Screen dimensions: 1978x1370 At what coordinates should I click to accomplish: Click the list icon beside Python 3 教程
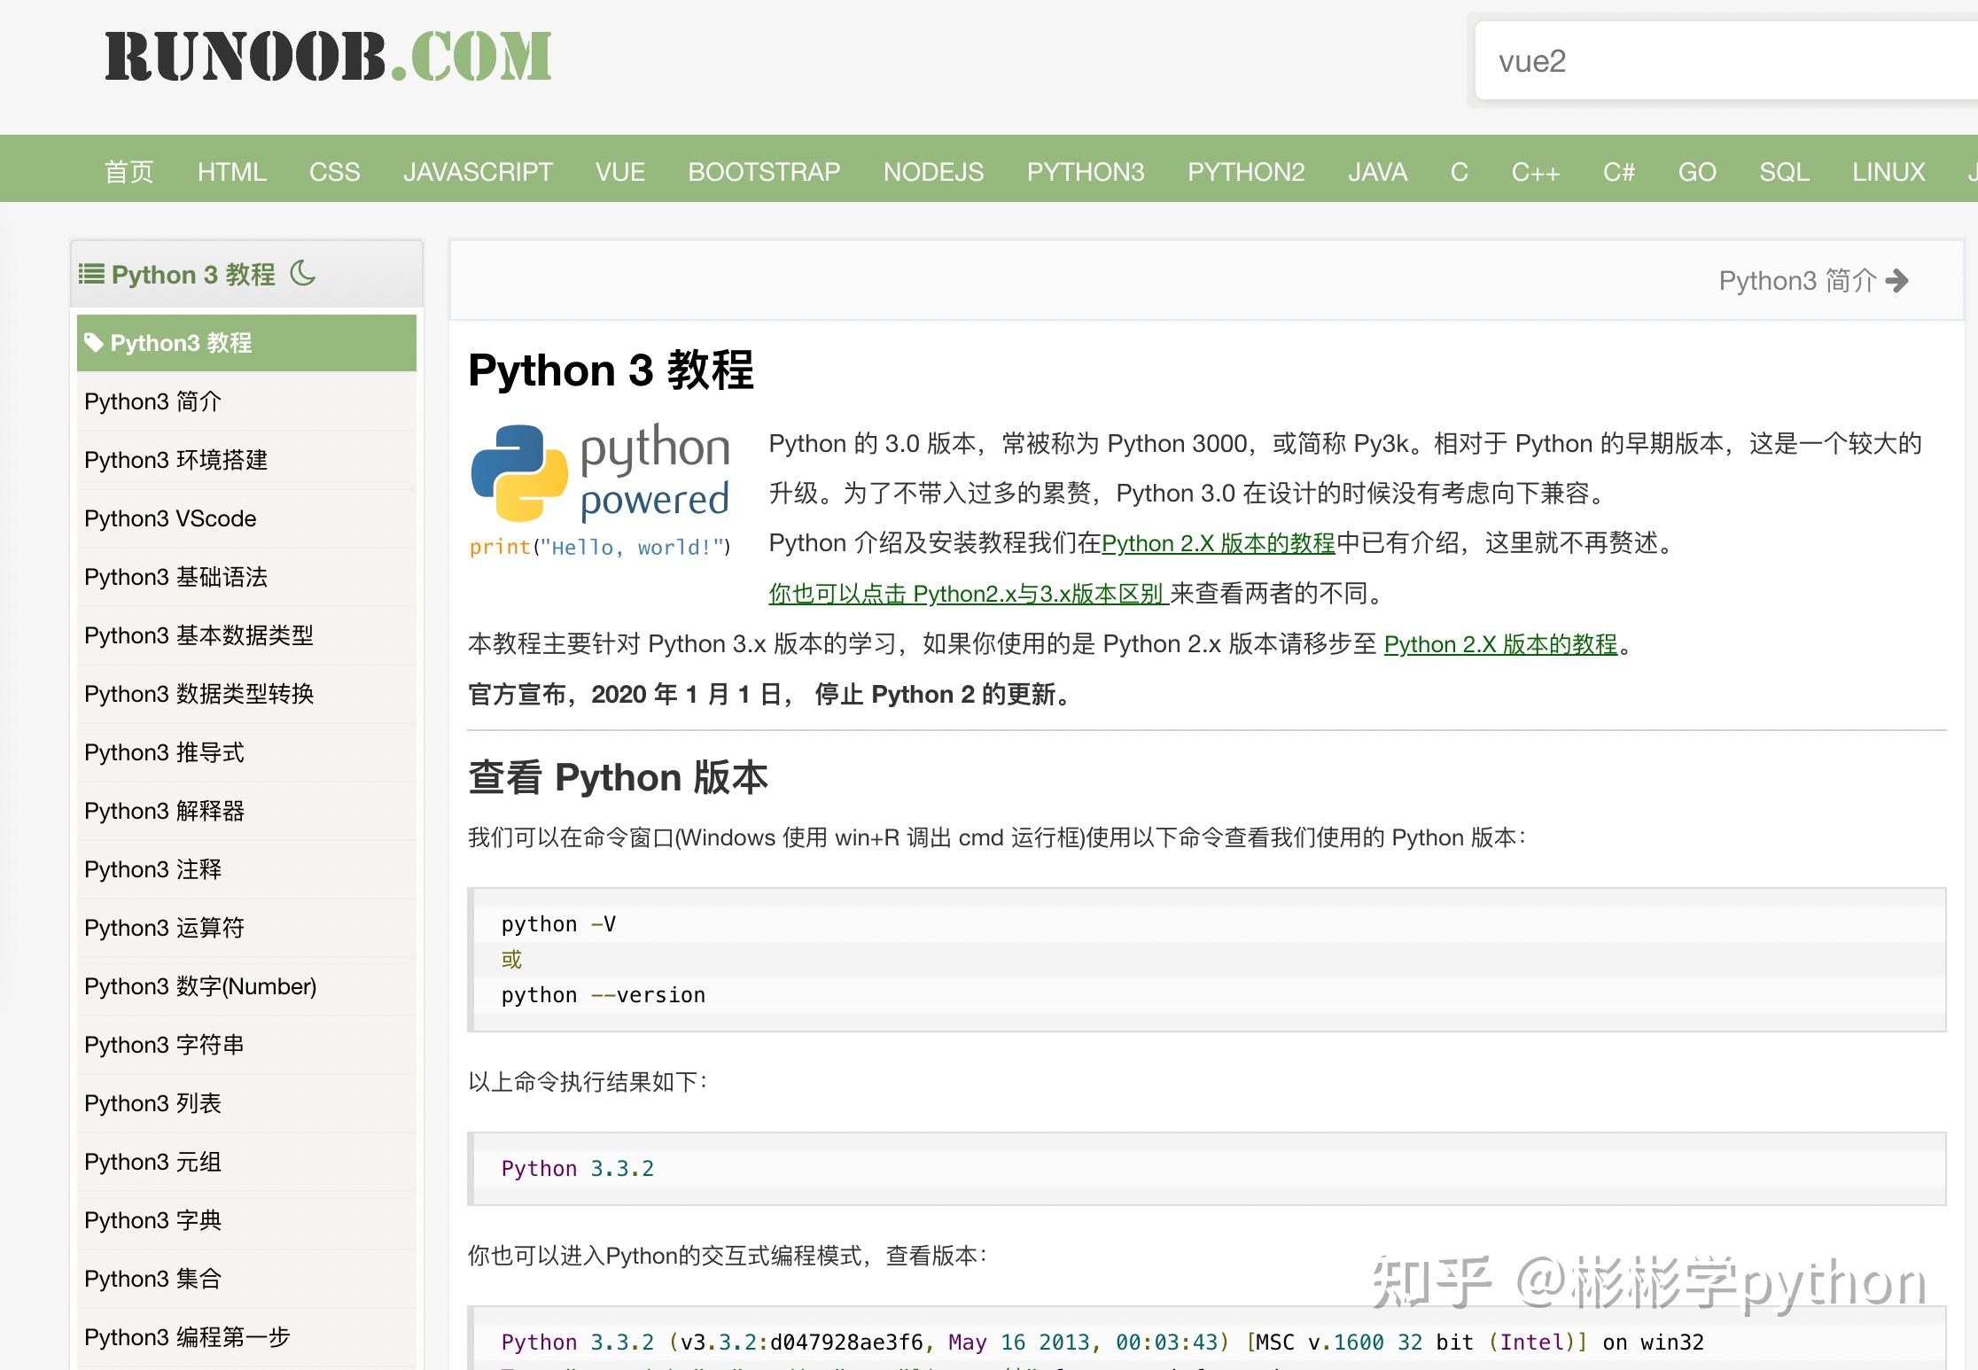tap(91, 274)
